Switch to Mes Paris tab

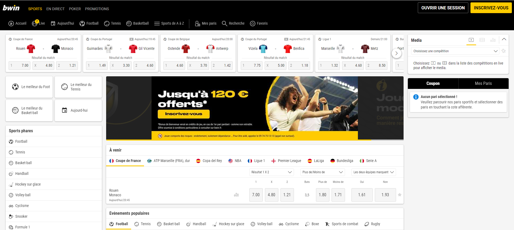483,83
